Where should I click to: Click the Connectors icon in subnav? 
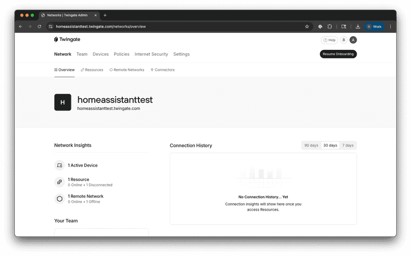click(152, 70)
